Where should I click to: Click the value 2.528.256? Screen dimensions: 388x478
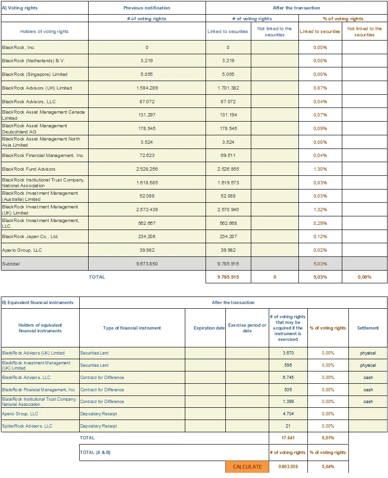(147, 169)
